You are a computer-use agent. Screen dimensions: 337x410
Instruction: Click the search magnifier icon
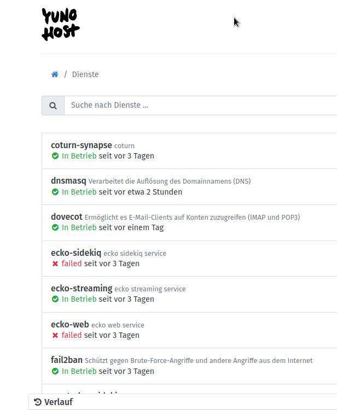pos(53,106)
